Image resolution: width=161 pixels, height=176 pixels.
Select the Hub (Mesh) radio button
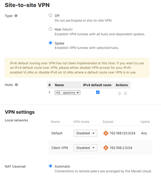click(50, 29)
